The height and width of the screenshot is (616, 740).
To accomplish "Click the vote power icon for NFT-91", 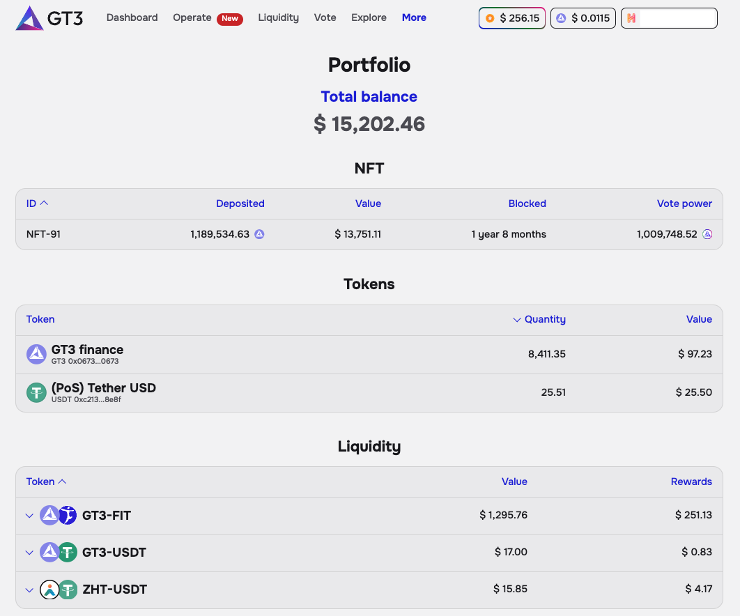I will (707, 234).
